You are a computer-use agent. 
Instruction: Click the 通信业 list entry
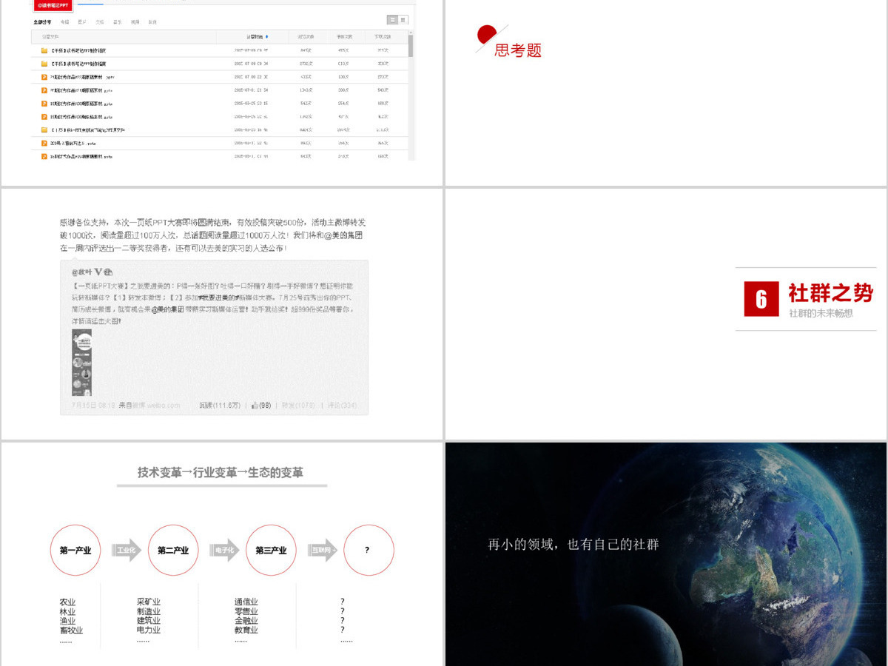pyautogui.click(x=246, y=602)
